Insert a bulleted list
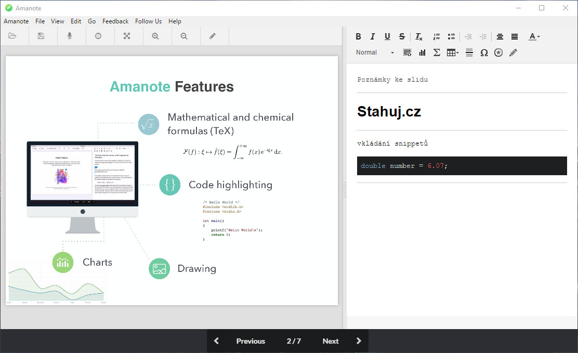The width and height of the screenshot is (578, 353). 451,36
